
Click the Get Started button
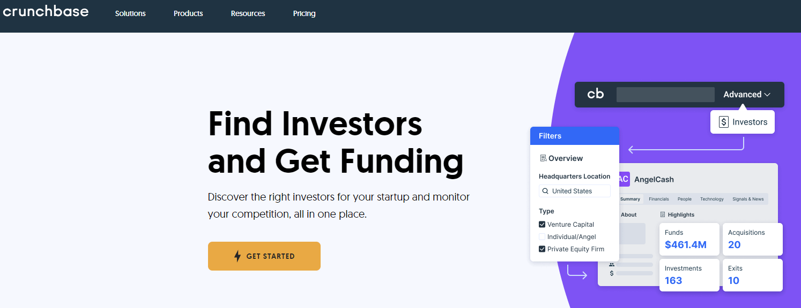[264, 256]
